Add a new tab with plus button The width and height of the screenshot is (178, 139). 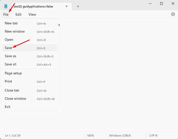(78, 6)
